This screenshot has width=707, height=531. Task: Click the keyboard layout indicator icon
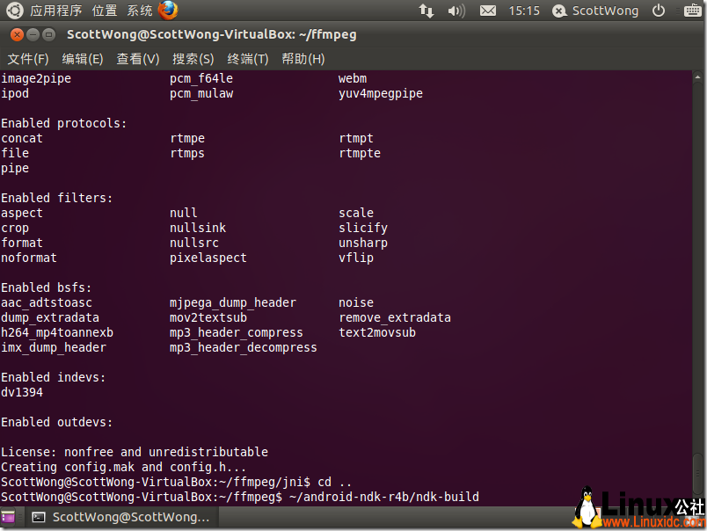tap(692, 11)
